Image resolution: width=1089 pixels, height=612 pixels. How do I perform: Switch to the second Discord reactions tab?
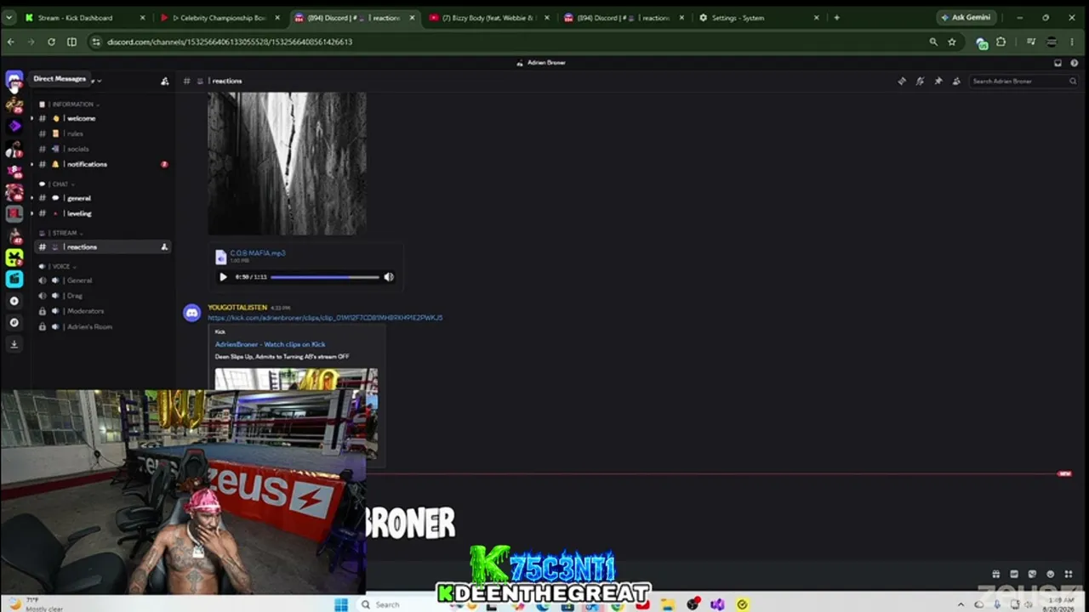click(624, 18)
